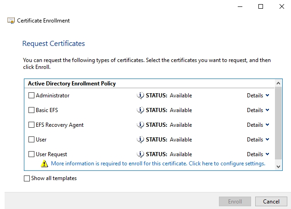
Task: Click the Administrator status info icon
Action: [x=140, y=96]
